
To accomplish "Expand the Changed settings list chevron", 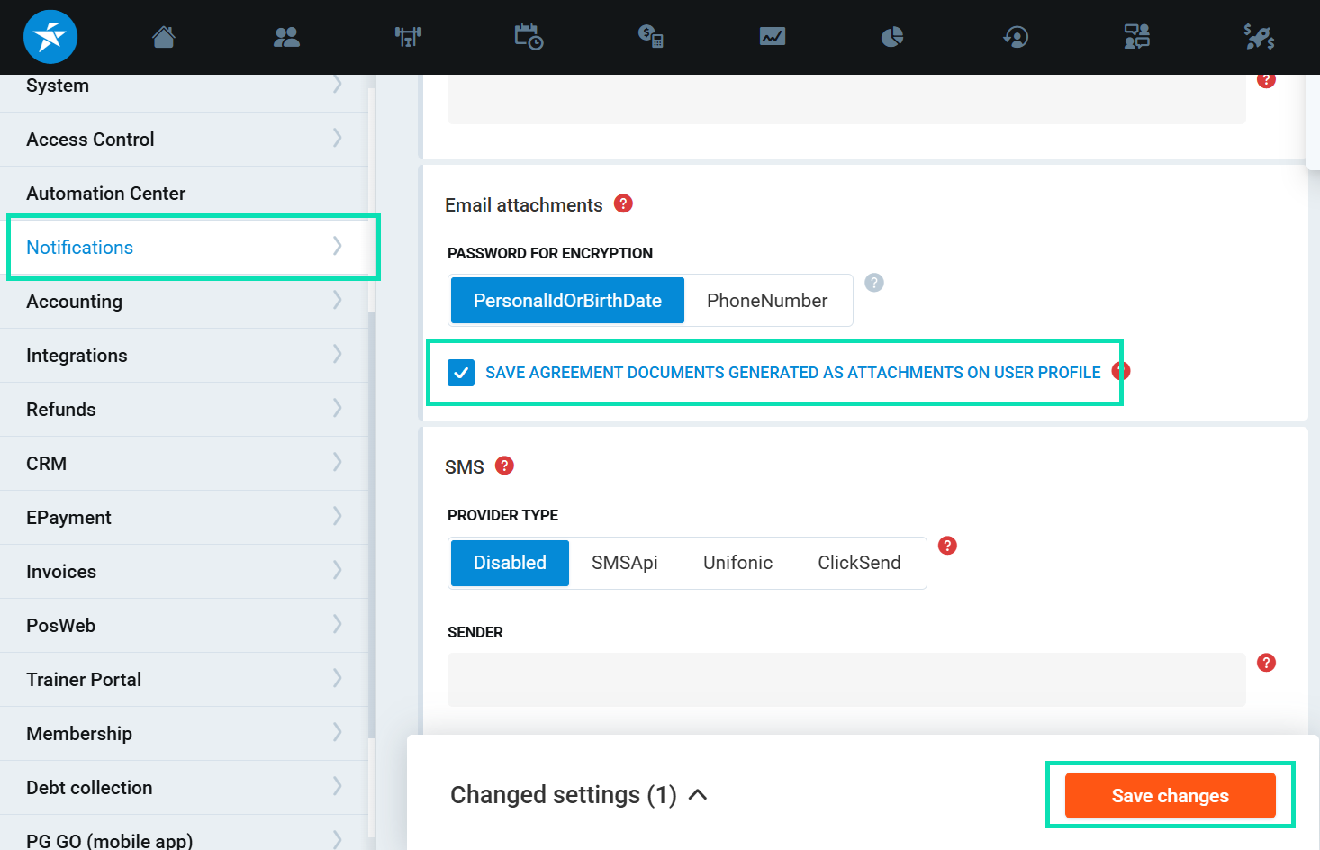I will 698,795.
